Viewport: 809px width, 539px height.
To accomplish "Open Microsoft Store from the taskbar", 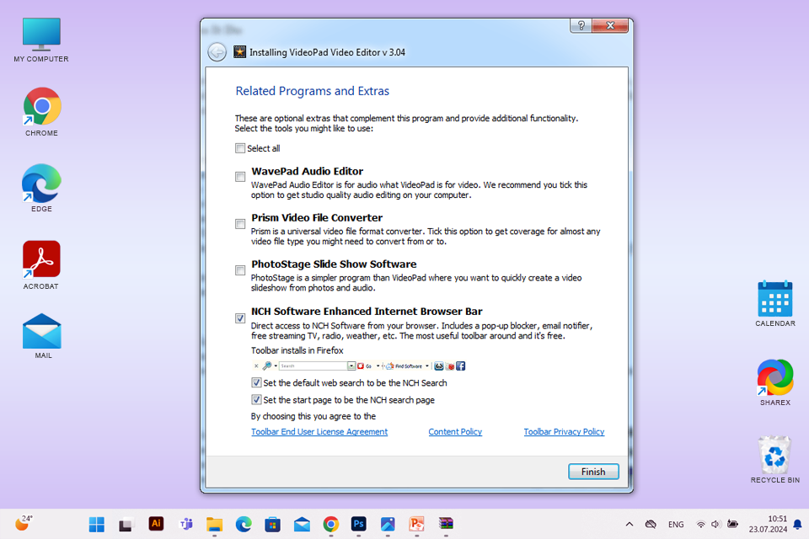I will pos(272,525).
